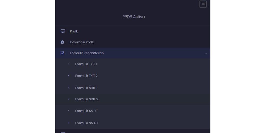Open Formulir TKIT 1
266x133 pixels.
point(86,64)
